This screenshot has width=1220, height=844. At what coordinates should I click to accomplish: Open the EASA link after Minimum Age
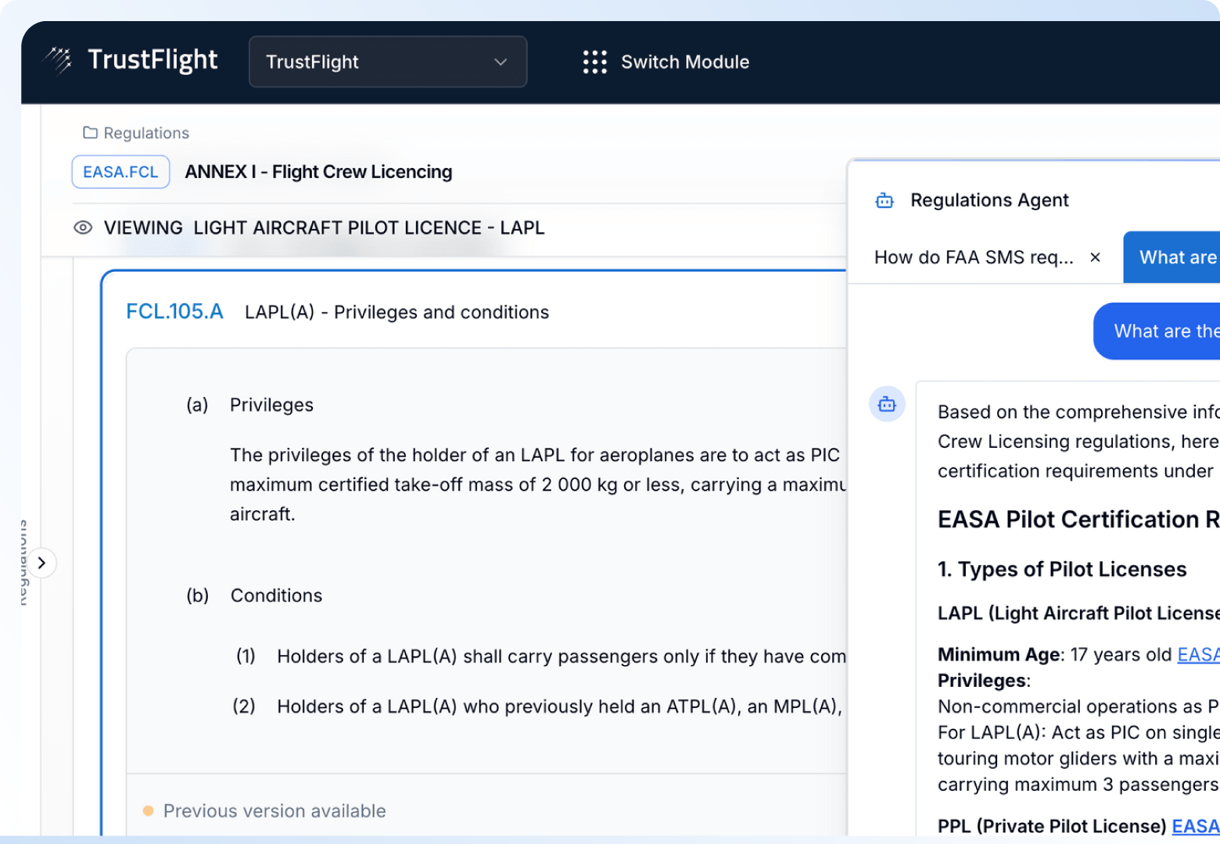1197,655
